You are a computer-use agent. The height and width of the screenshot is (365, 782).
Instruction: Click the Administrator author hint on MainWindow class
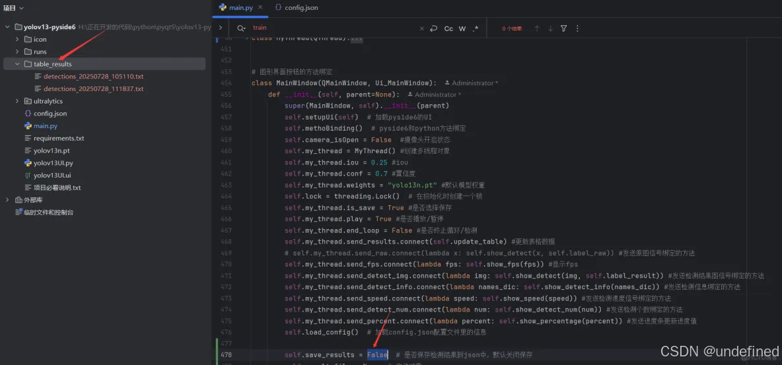click(472, 83)
